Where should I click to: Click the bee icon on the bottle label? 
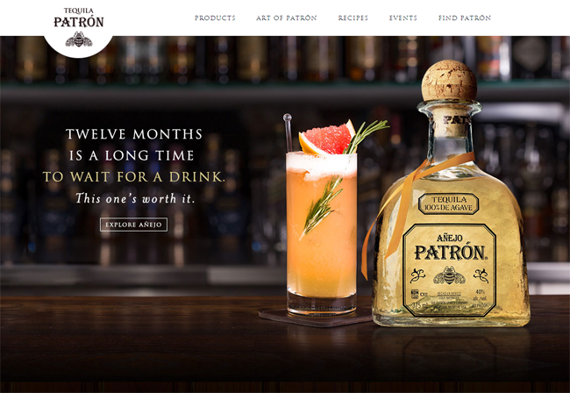pos(449,275)
